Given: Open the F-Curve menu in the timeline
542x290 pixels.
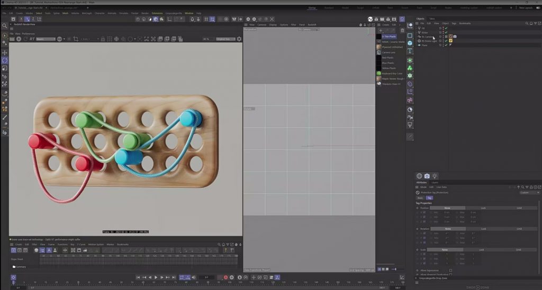Looking at the screenshot, I should tap(81, 245).
